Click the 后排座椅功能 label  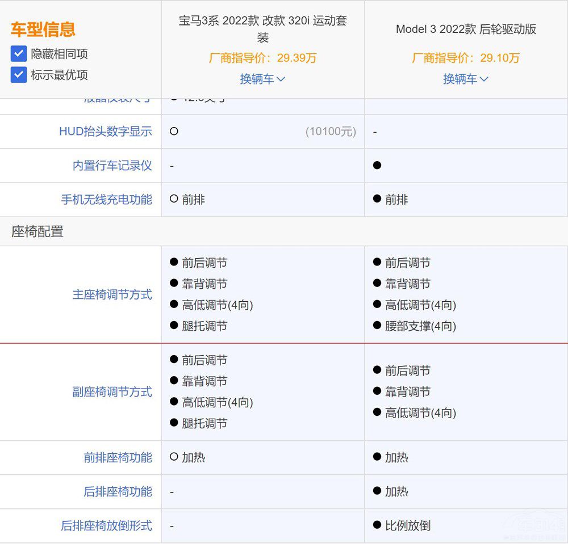tap(118, 492)
